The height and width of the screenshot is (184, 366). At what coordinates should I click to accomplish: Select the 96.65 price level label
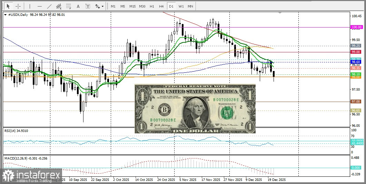point(356,110)
